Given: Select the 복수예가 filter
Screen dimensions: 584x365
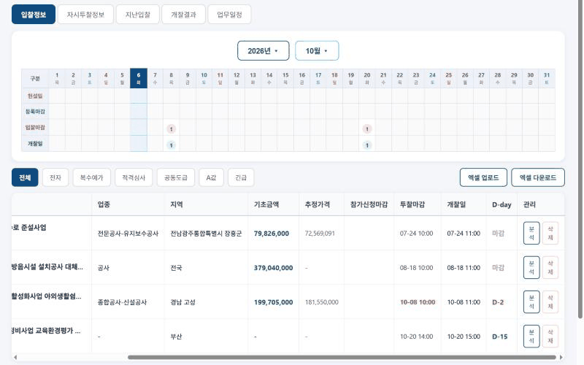Looking at the screenshot, I should (x=92, y=177).
